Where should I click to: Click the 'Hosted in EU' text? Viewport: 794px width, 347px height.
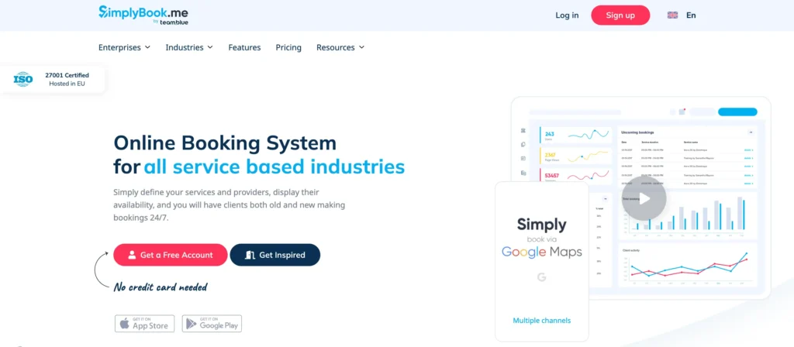(67, 84)
